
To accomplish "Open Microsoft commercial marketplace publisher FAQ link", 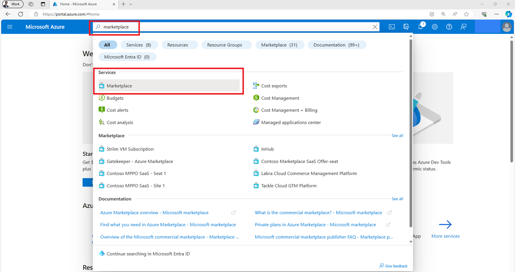I will pos(324,237).
